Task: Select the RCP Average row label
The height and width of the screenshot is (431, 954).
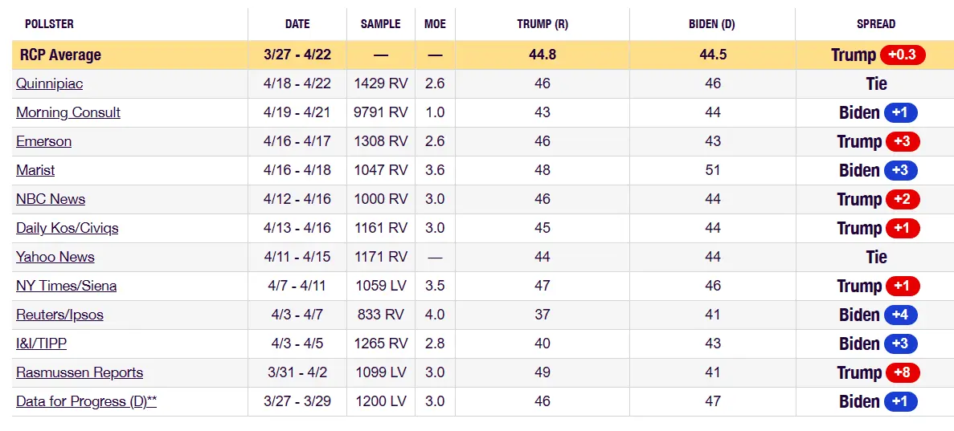Action: tap(63, 55)
